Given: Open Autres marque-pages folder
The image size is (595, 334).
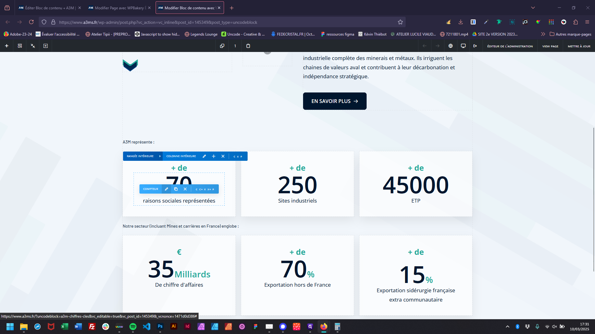Looking at the screenshot, I should point(571,34).
